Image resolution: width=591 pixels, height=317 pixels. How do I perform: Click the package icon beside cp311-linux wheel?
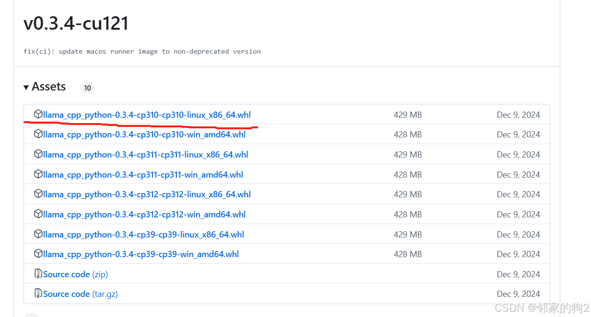(38, 154)
